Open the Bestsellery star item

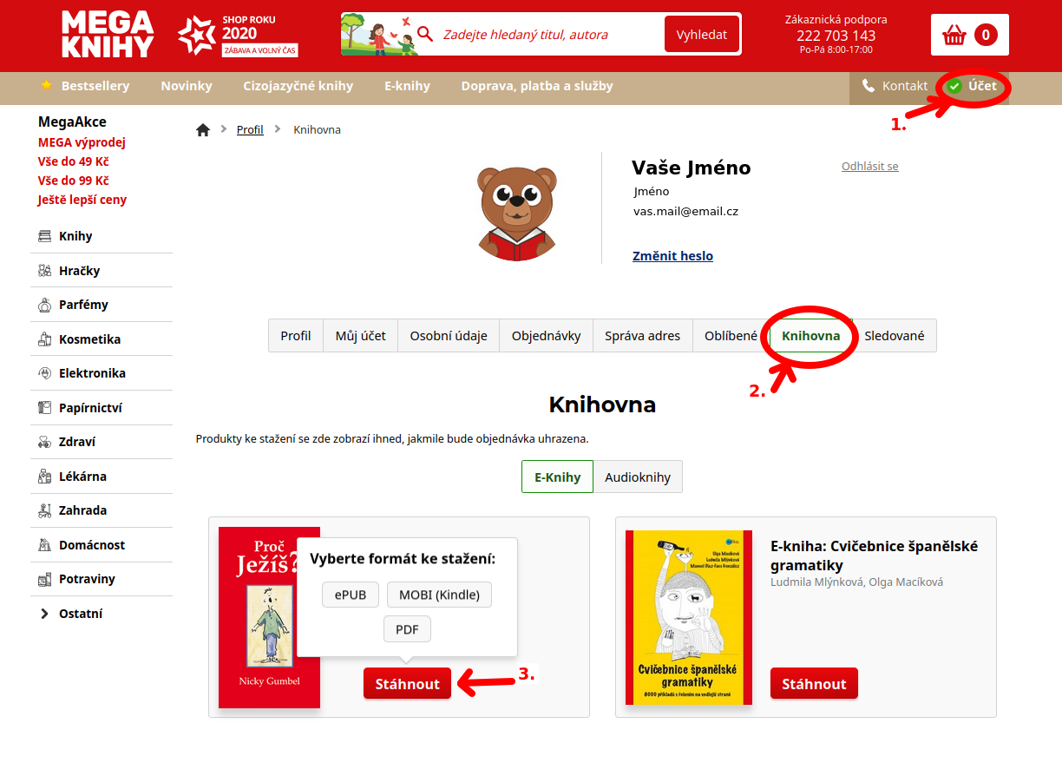85,86
